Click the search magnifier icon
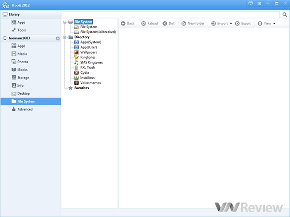The image size is (290, 217). 285,14
